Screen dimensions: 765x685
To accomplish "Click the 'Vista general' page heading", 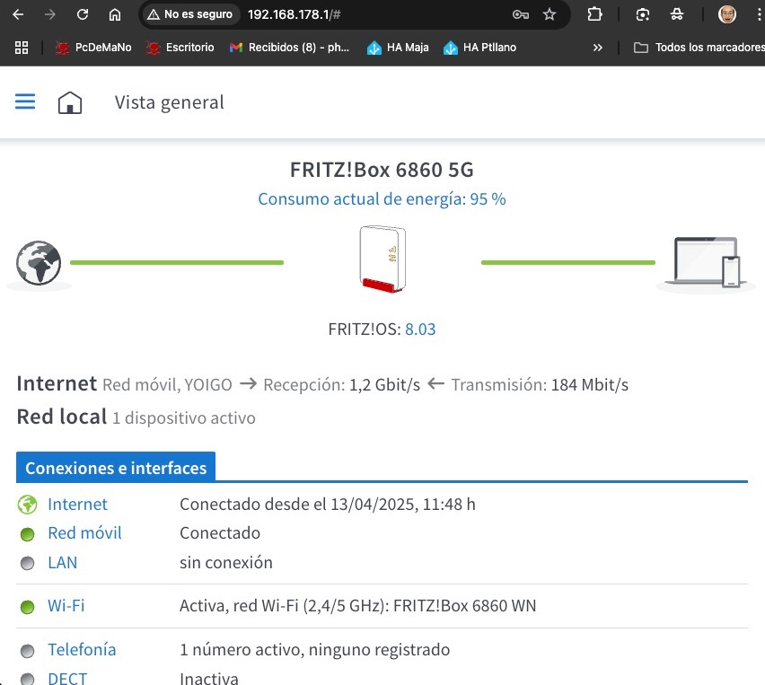I will (170, 102).
